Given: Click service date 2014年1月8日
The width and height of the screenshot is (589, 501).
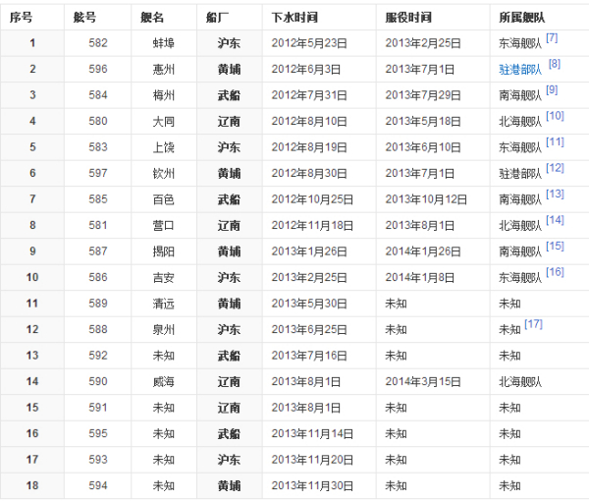Looking at the screenshot, I should pyautogui.click(x=420, y=277).
